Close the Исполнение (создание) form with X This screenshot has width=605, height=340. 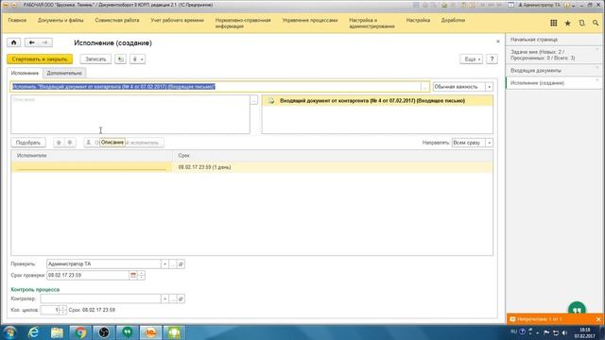pos(498,42)
